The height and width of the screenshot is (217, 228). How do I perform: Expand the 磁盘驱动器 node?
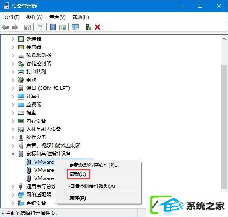13,55
